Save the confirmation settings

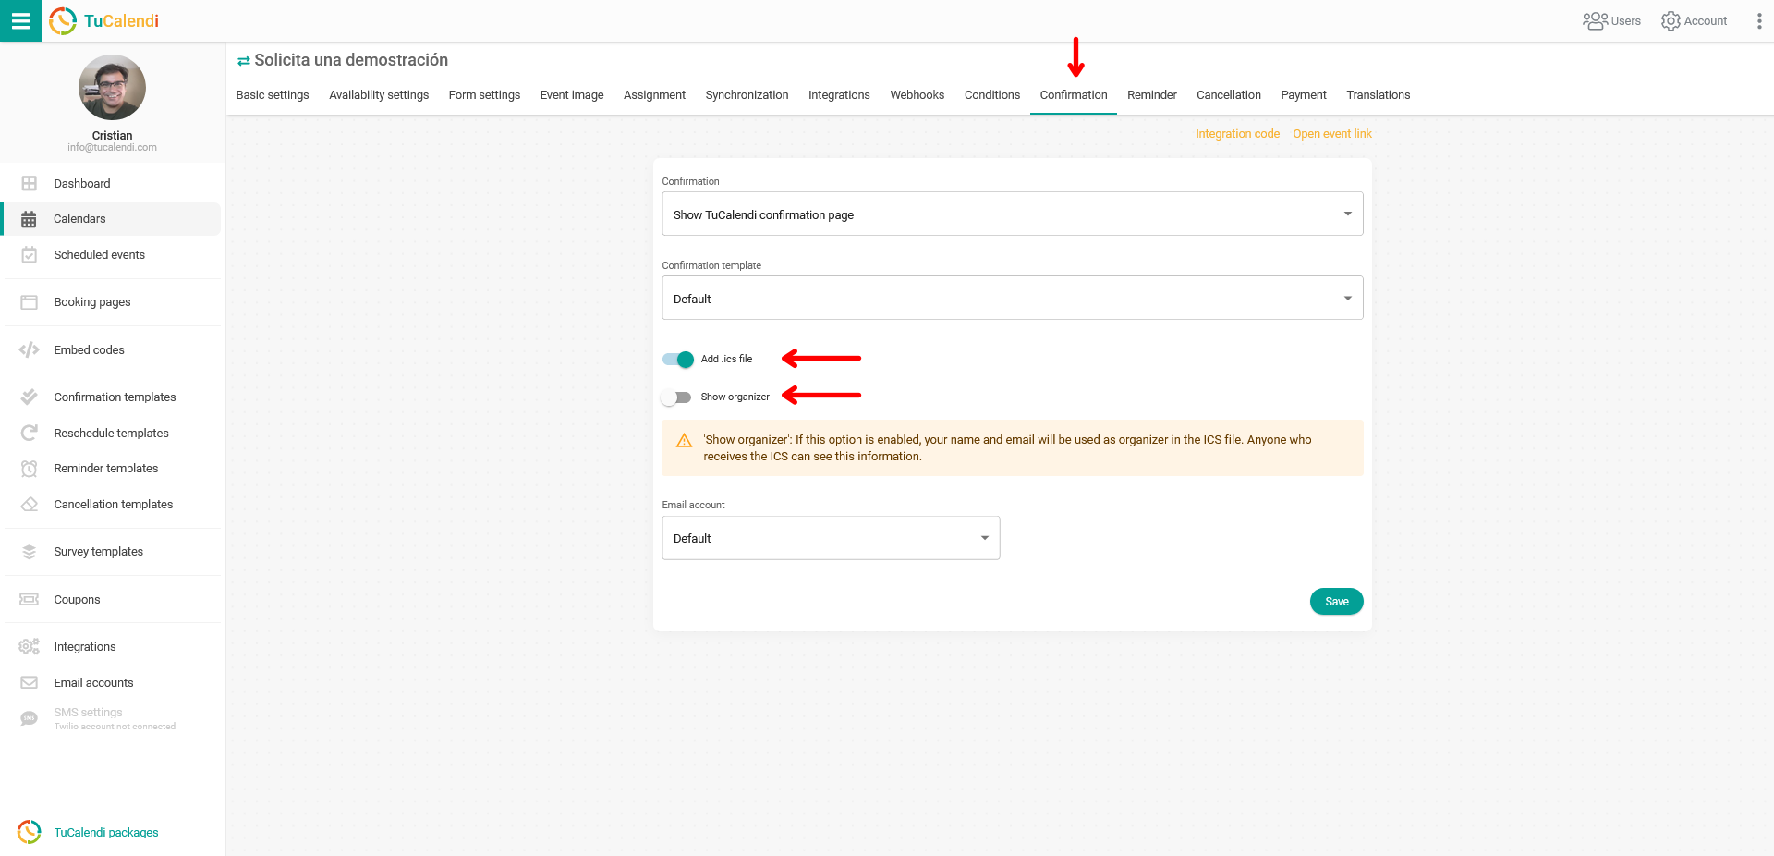pyautogui.click(x=1336, y=601)
